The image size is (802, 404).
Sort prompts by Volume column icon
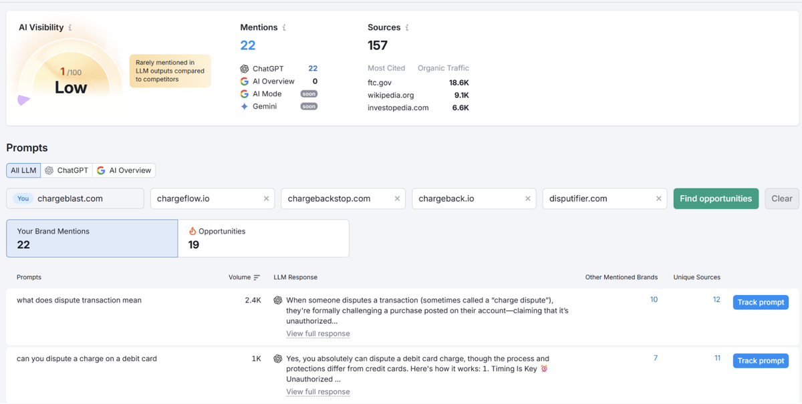click(257, 278)
